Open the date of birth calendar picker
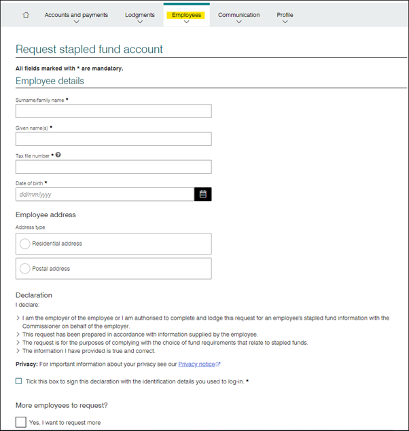Screen dimensions: 409x431 click(202, 194)
